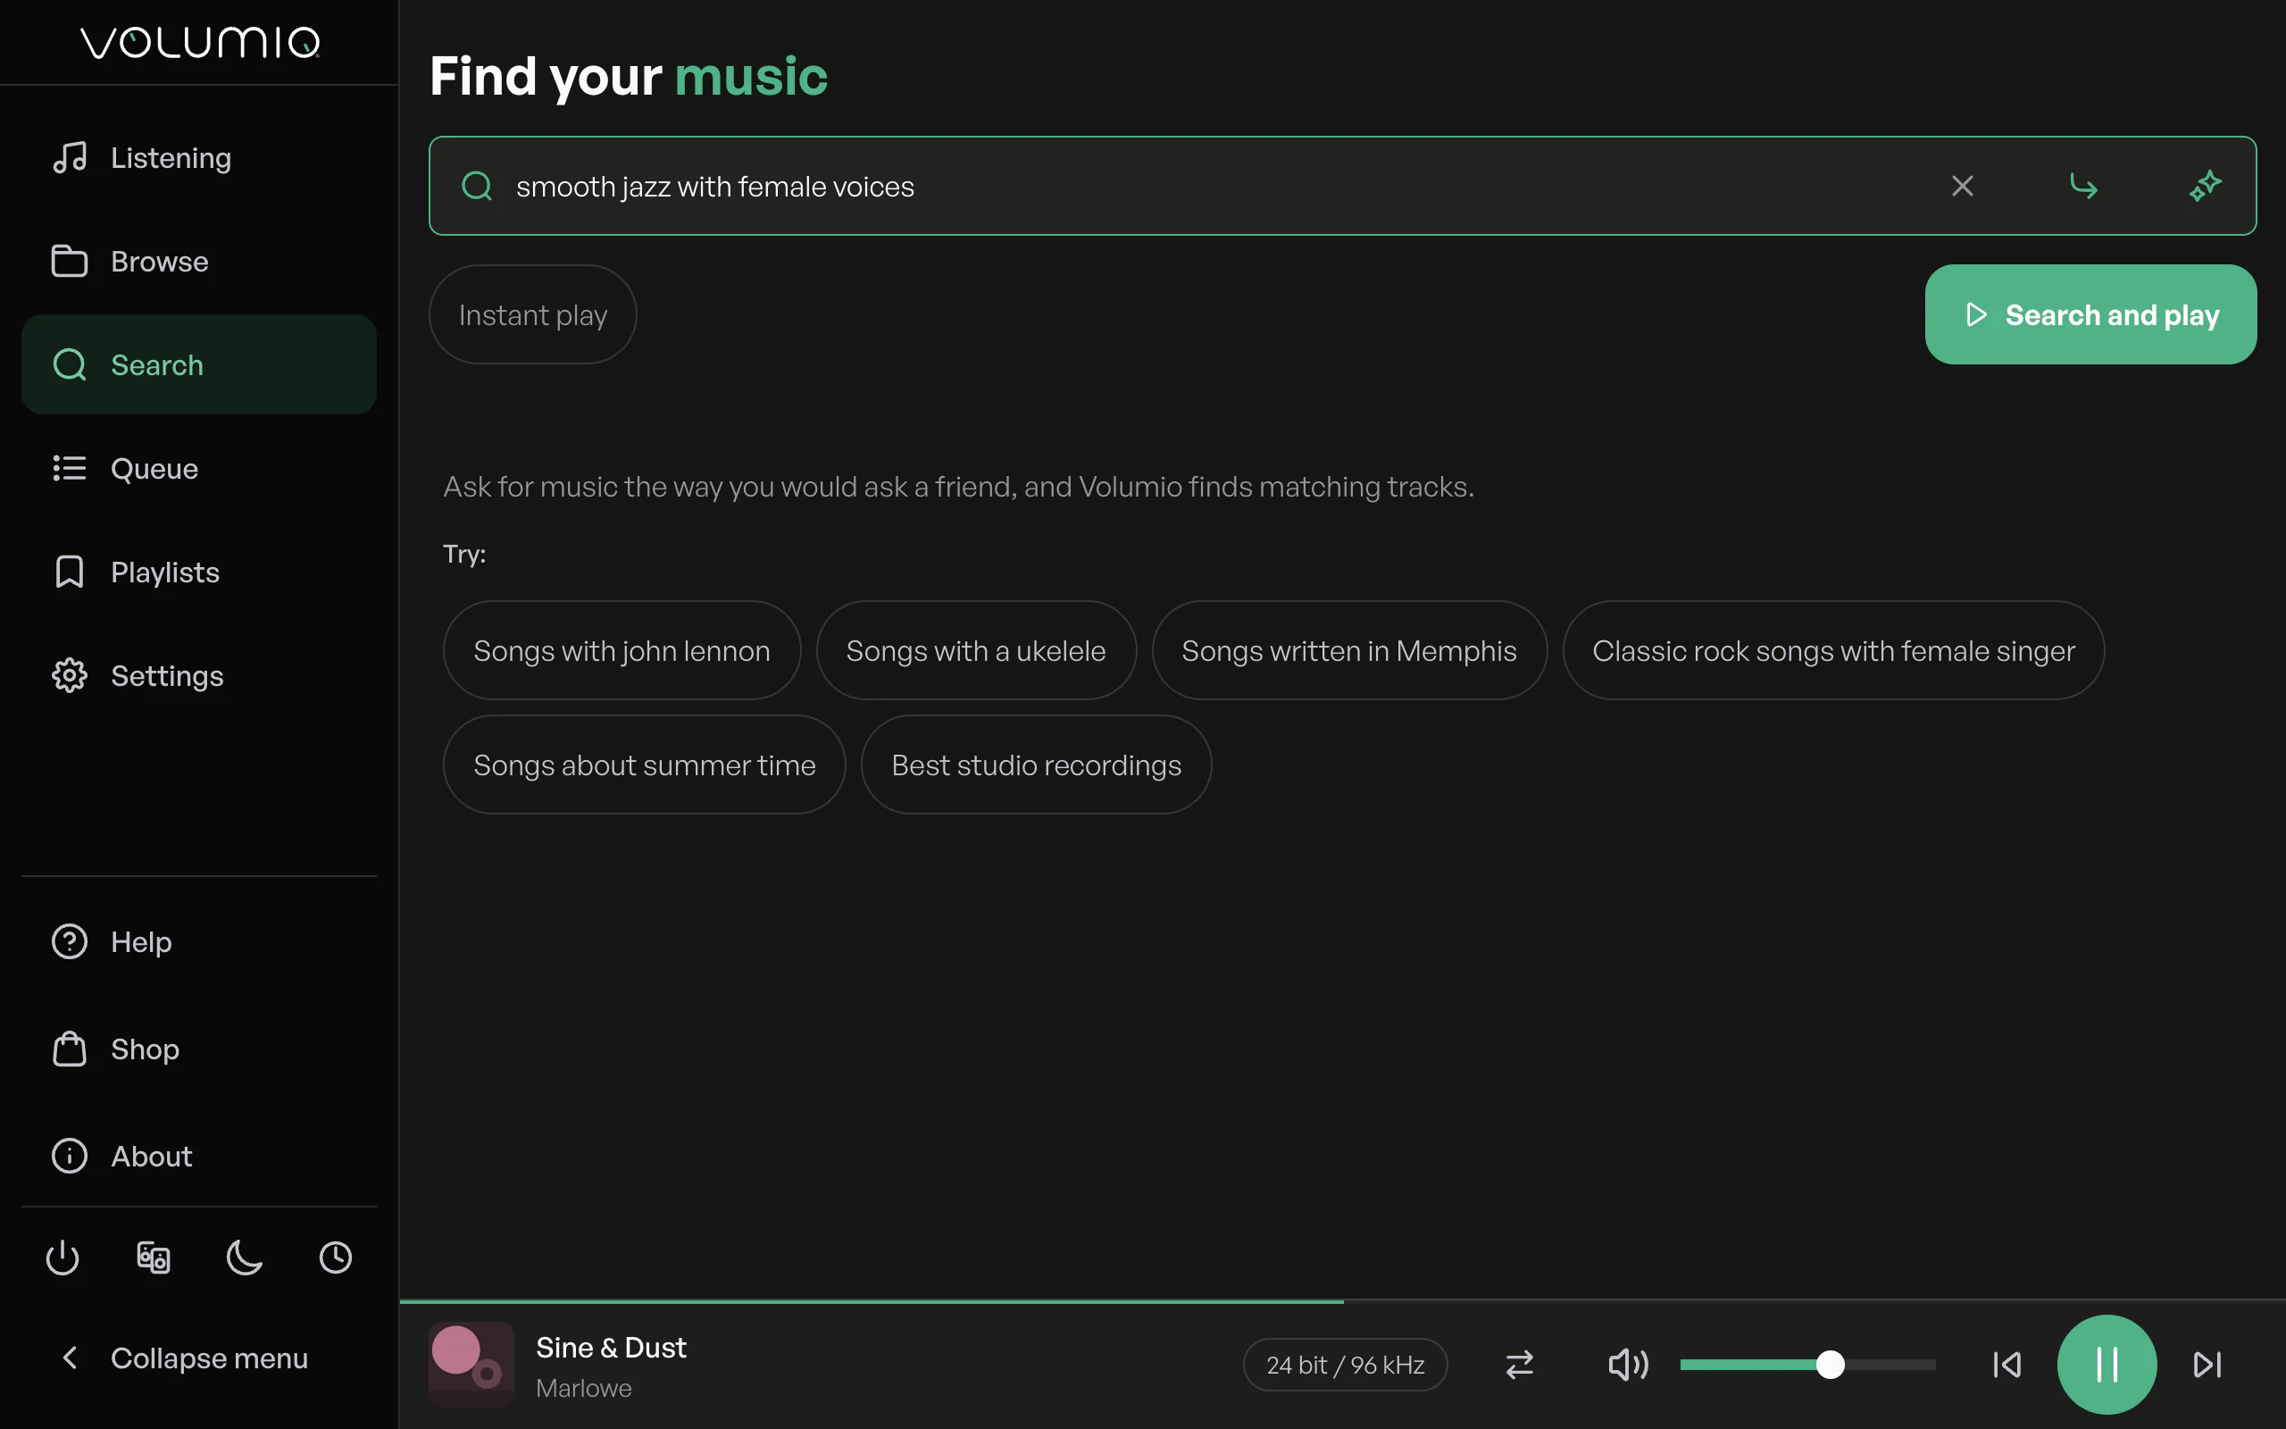
Task: Open the Browse section
Action: [x=198, y=261]
